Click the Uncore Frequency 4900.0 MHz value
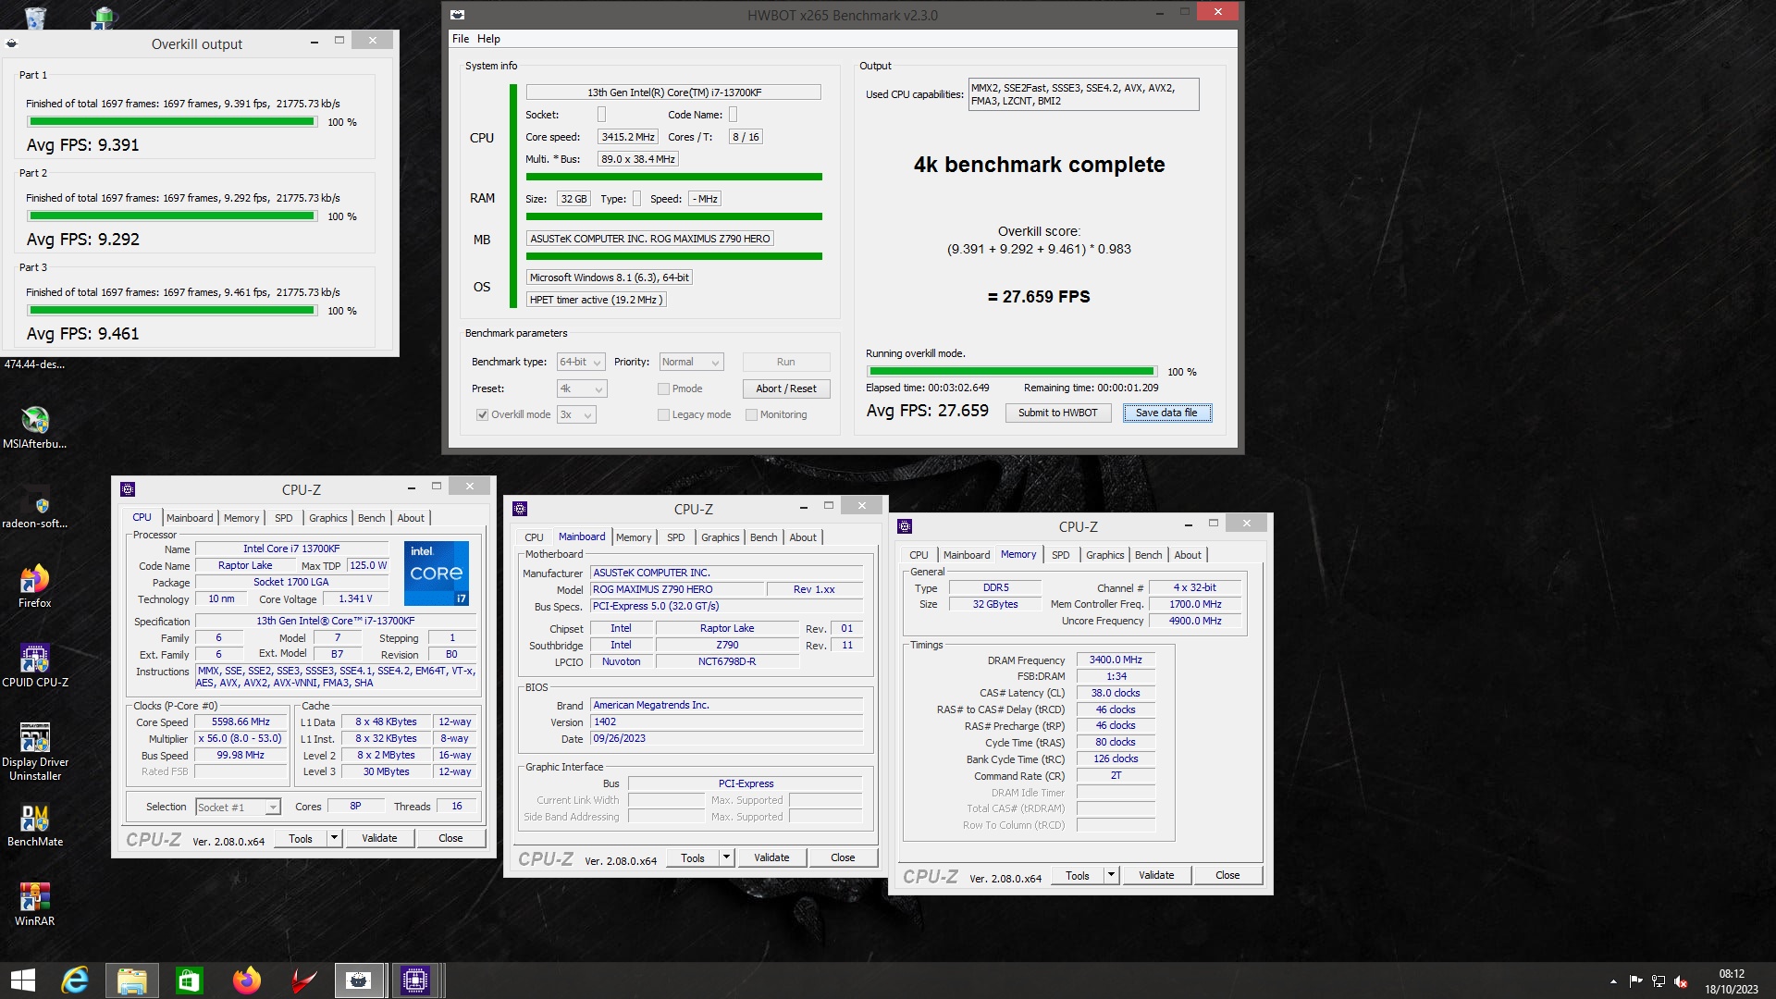Screen dimensions: 1776x999 (x=1195, y=622)
